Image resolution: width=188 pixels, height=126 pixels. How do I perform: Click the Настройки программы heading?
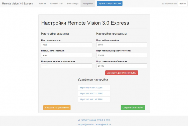(x=111, y=34)
